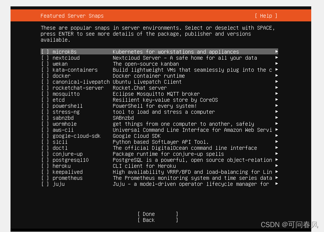324x232 pixels.
Task: Expand details arrow for juju row
Action: (x=277, y=184)
